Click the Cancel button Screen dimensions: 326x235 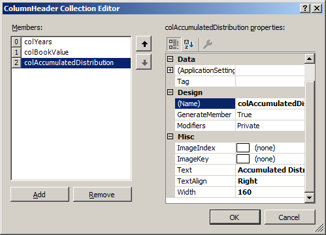(x=289, y=217)
